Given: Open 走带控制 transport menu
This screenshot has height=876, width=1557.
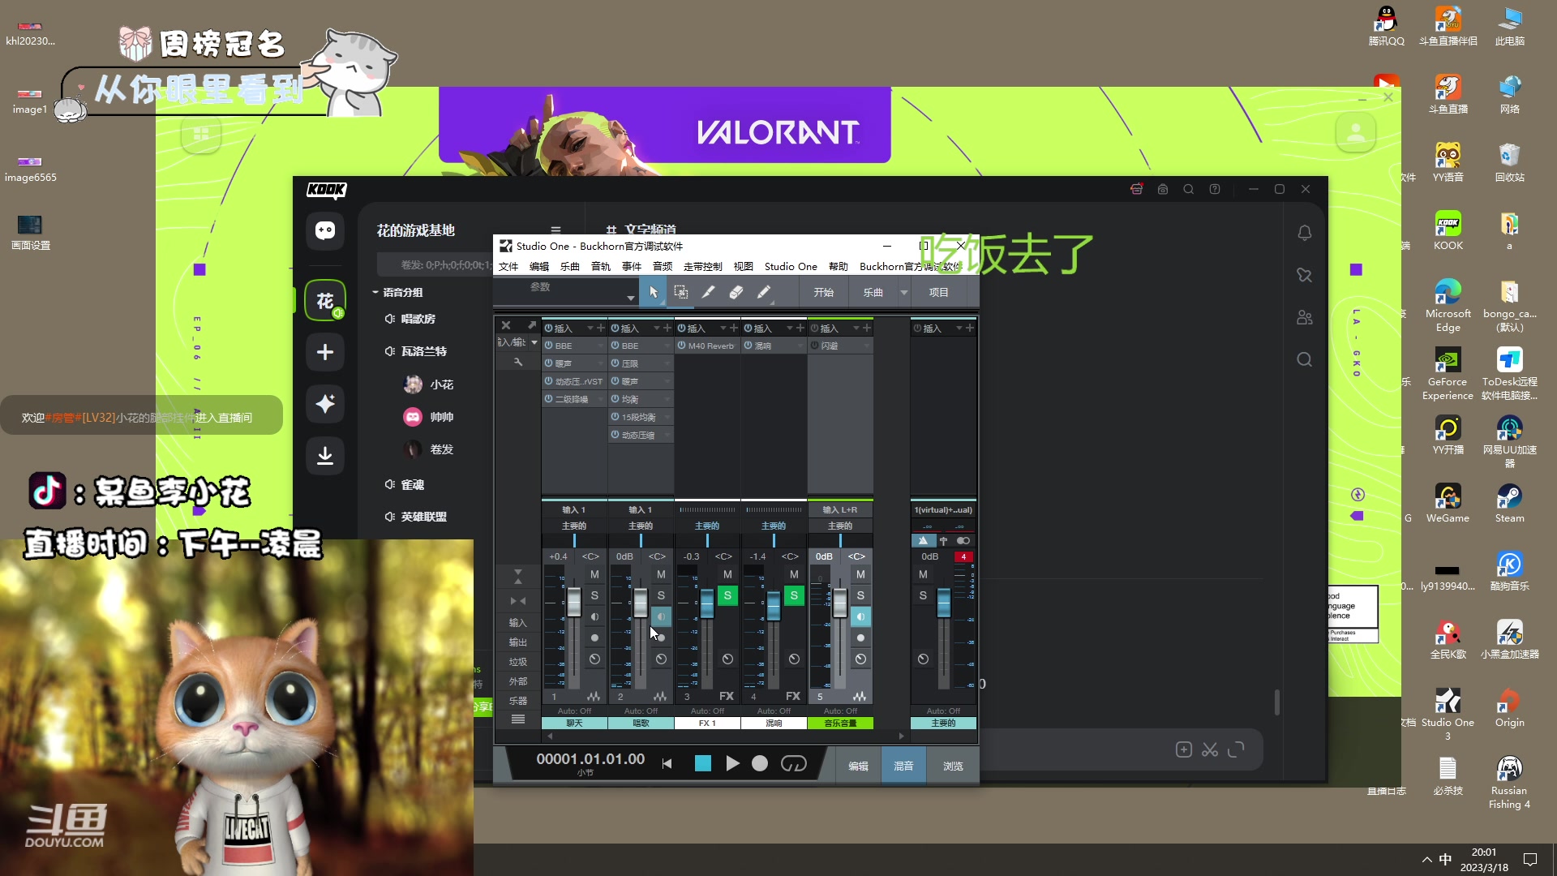Looking at the screenshot, I should click(702, 267).
